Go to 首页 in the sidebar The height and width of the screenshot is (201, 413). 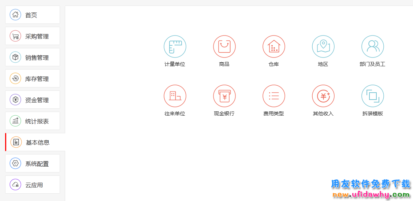click(32, 15)
